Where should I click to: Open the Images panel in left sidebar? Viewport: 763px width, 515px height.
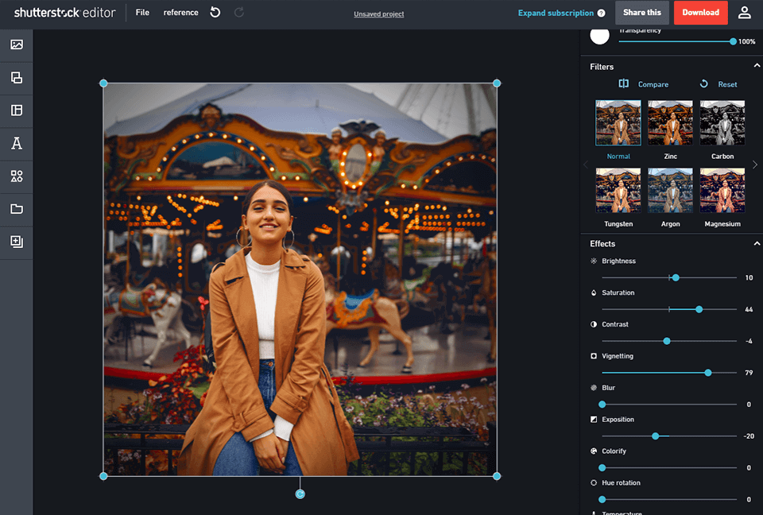(x=16, y=45)
